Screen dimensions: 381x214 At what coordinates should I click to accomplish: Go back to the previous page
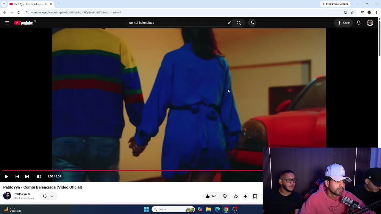click(x=4, y=12)
